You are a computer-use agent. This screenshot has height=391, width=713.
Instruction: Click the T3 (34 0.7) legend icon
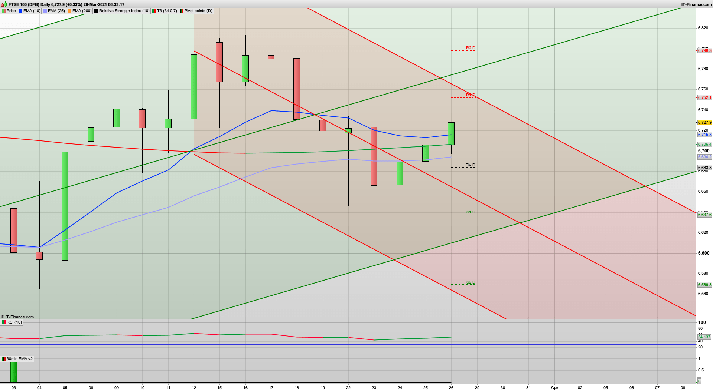pos(154,11)
